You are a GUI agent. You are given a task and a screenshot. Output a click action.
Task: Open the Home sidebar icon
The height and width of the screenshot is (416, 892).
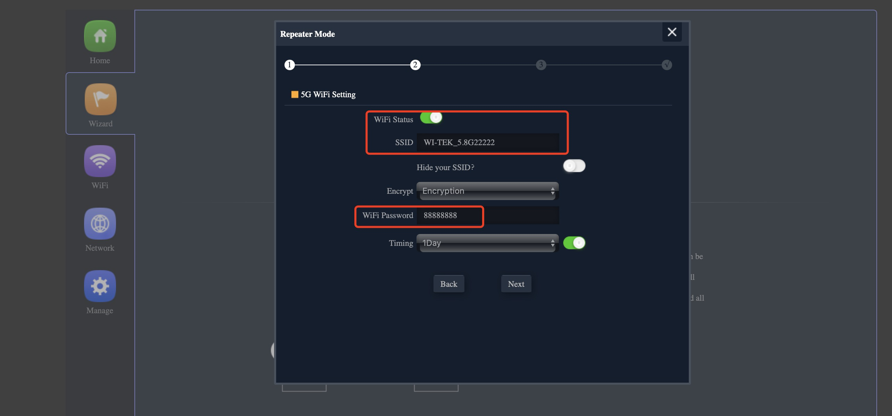[x=100, y=36]
